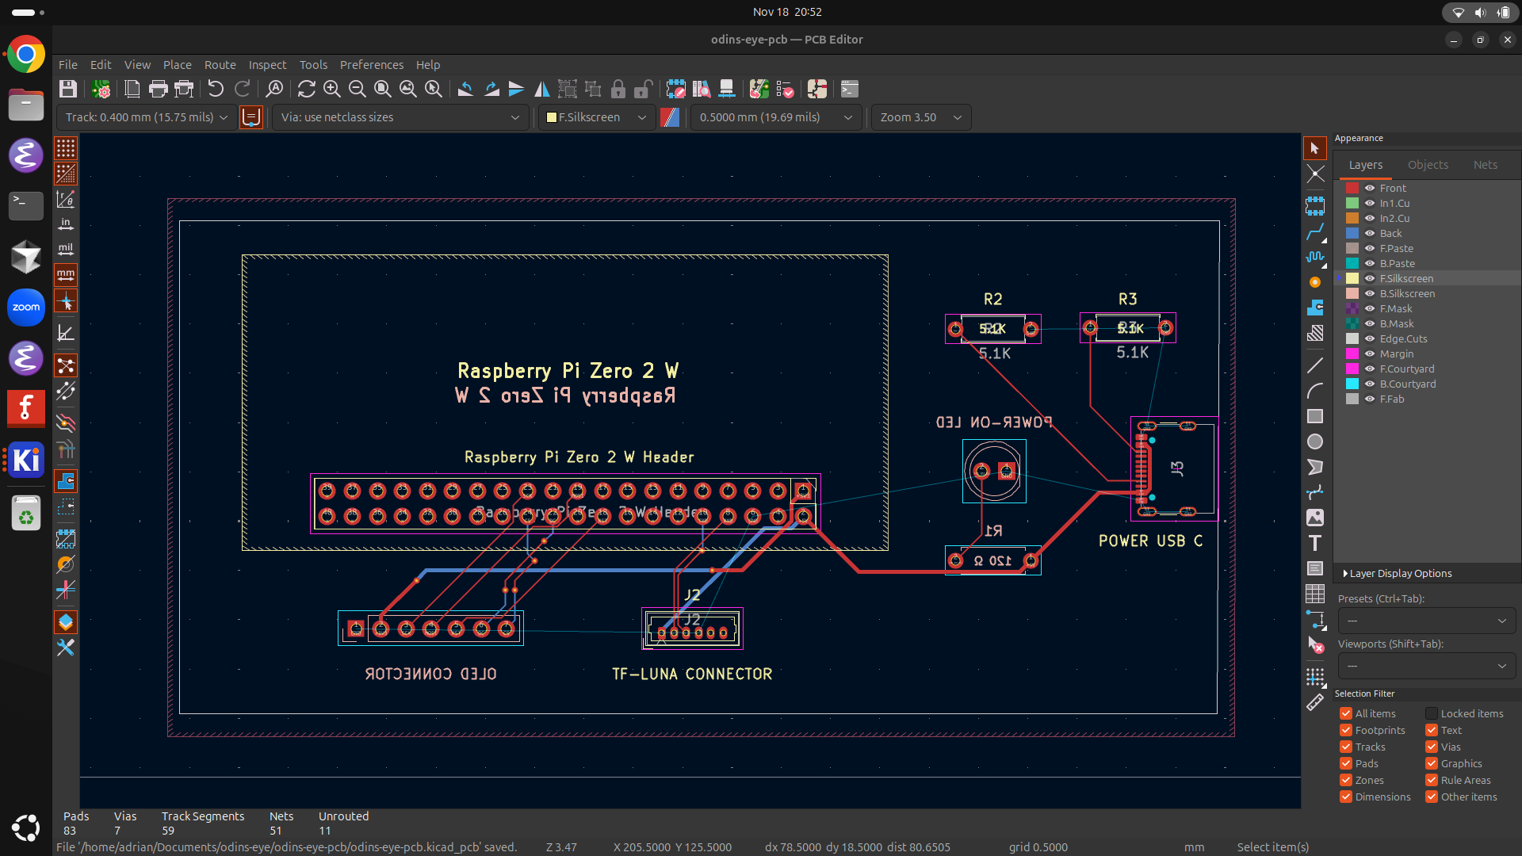Screen dimensions: 1522x856
Task: Uncheck Footprints in the Selection Filter
Action: [x=1346, y=730]
